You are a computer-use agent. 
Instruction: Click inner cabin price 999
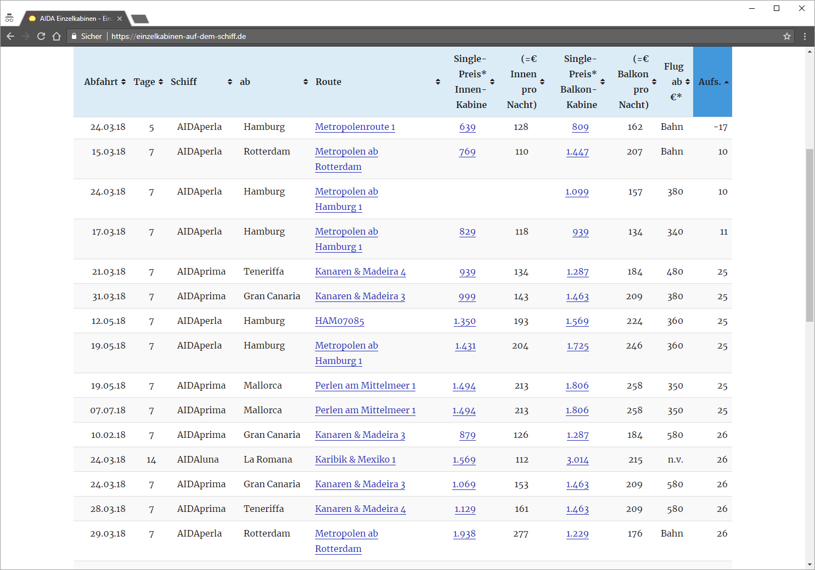pyautogui.click(x=467, y=297)
